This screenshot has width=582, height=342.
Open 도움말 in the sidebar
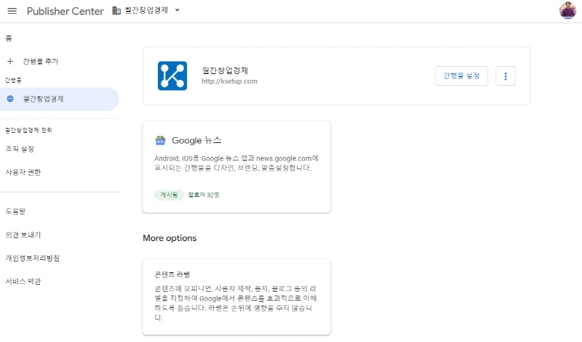click(x=15, y=211)
